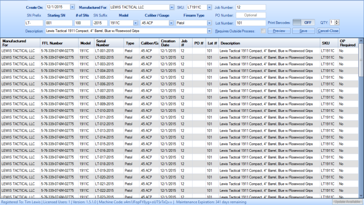Click the Licensed Users: 1 status text

pyautogui.click(x=57, y=202)
